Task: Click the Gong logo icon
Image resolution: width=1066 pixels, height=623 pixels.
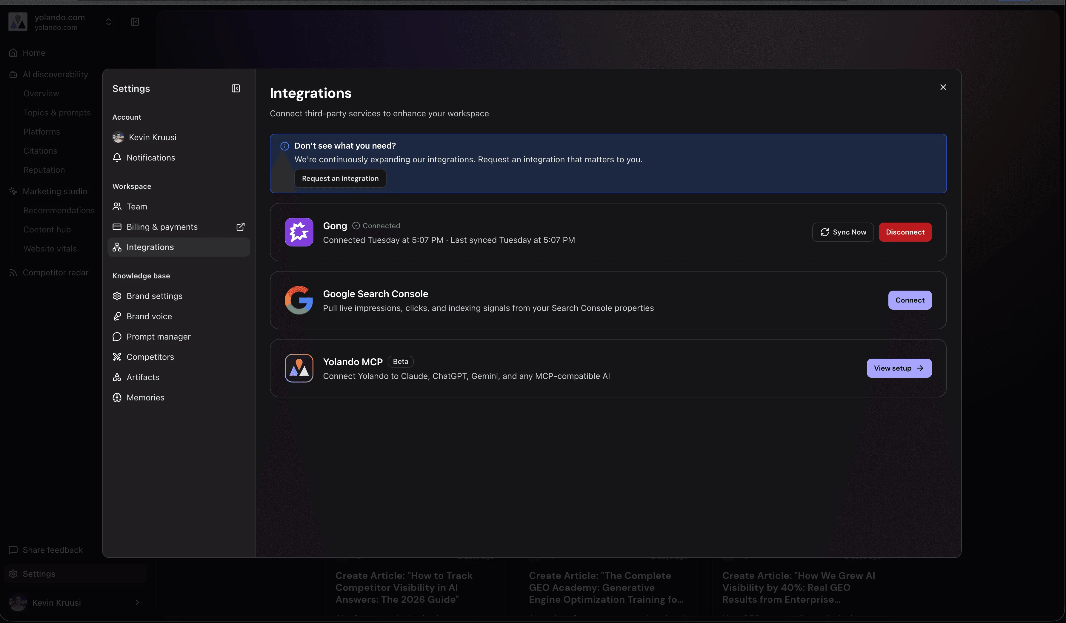Action: (299, 232)
